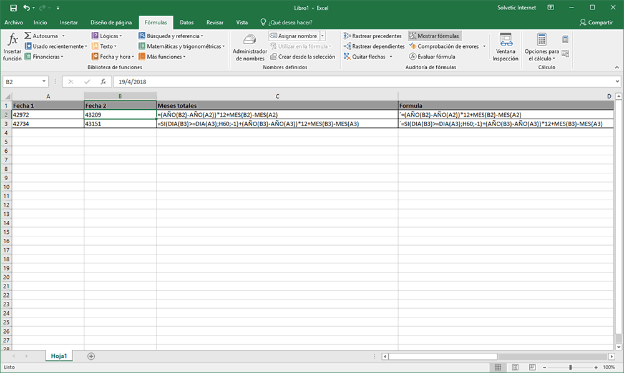Click the Hoja1 sheet tab
624x373 pixels.
pyautogui.click(x=59, y=356)
